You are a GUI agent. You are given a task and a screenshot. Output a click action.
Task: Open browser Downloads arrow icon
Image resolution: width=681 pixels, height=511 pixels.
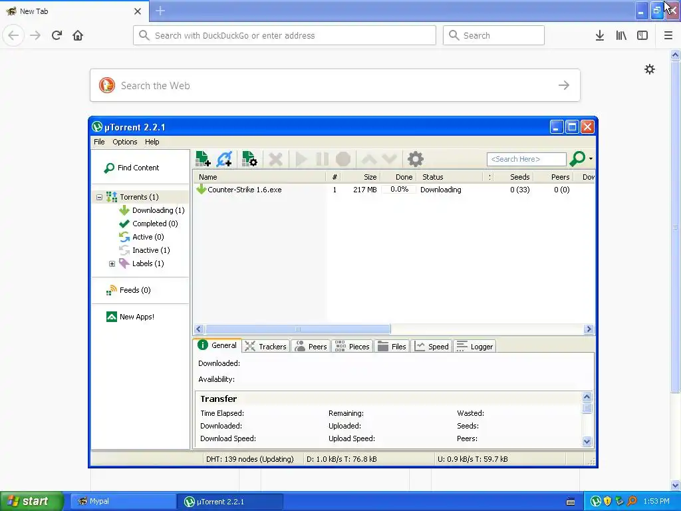click(600, 35)
